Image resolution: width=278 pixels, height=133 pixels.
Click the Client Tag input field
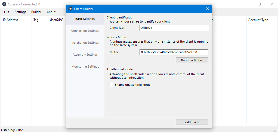click(x=174, y=28)
